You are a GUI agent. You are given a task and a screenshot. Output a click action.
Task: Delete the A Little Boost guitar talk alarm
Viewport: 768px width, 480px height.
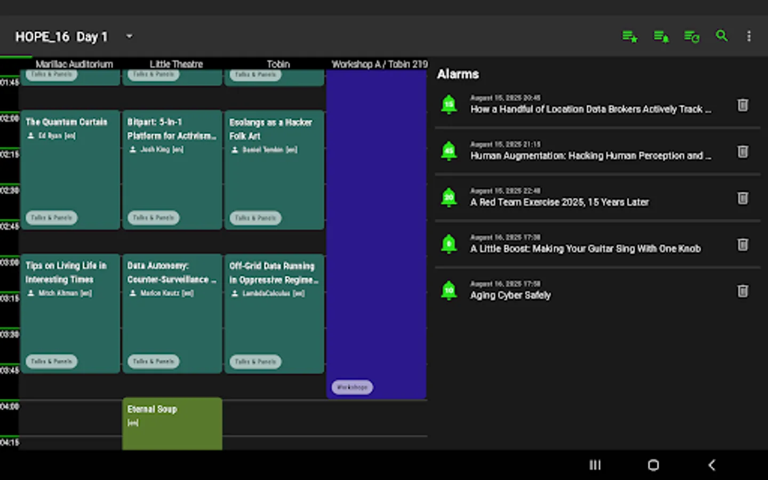pos(743,244)
